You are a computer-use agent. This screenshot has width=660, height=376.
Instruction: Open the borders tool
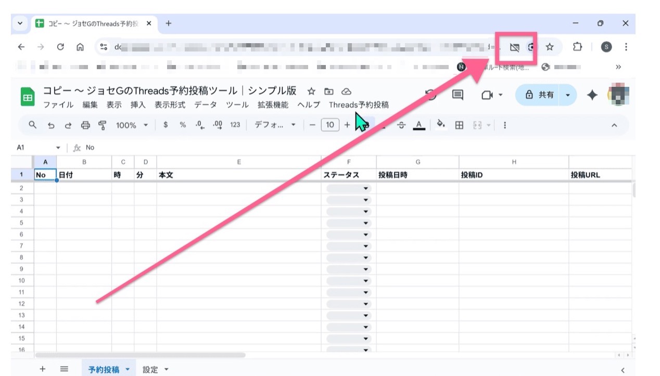(459, 125)
